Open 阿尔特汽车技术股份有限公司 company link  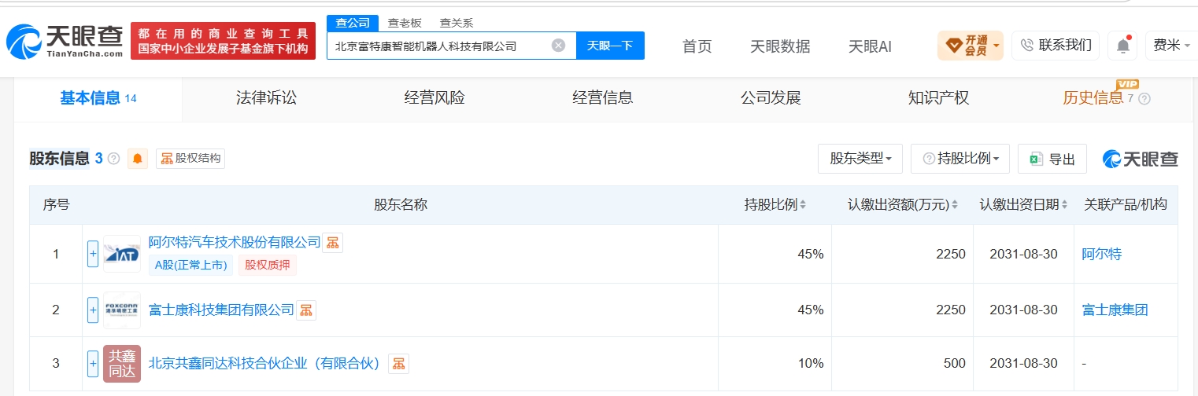coord(235,242)
